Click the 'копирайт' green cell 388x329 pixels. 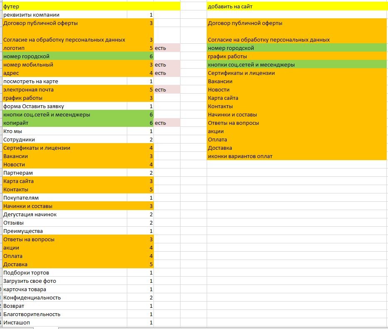(64, 123)
